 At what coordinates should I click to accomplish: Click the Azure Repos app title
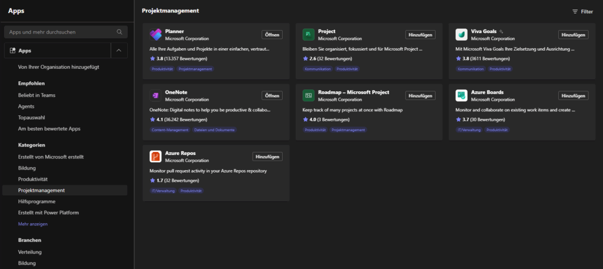point(180,153)
